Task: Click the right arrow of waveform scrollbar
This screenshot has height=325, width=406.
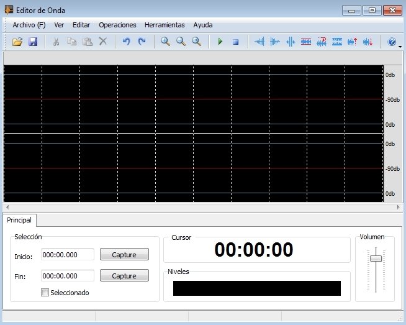Action: click(x=398, y=207)
